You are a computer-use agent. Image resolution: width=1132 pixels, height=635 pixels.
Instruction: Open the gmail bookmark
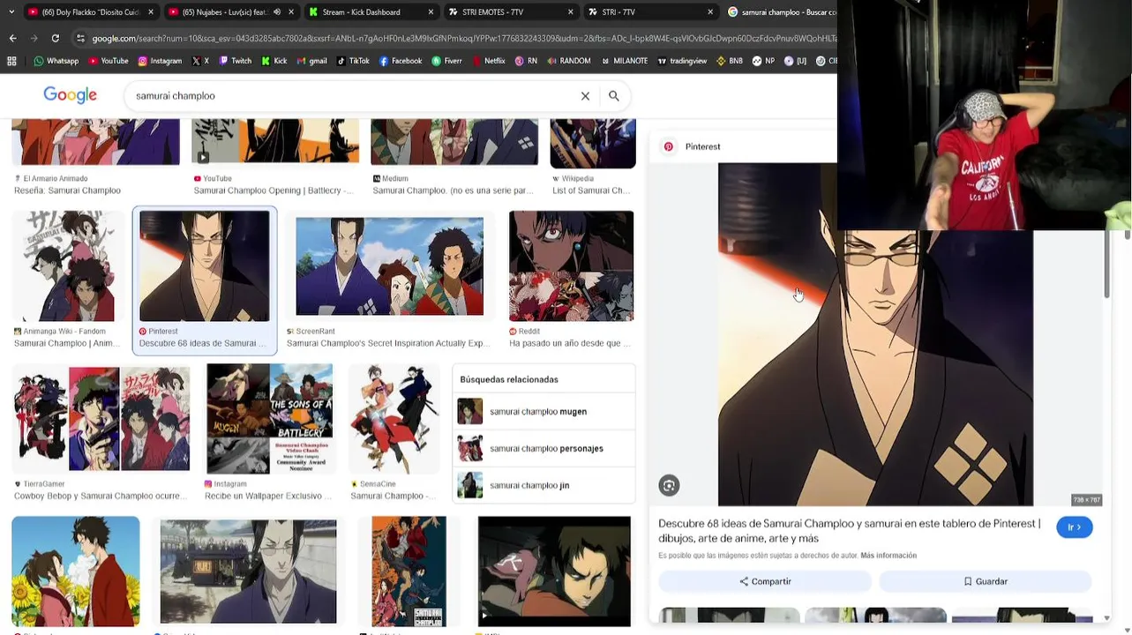click(311, 61)
